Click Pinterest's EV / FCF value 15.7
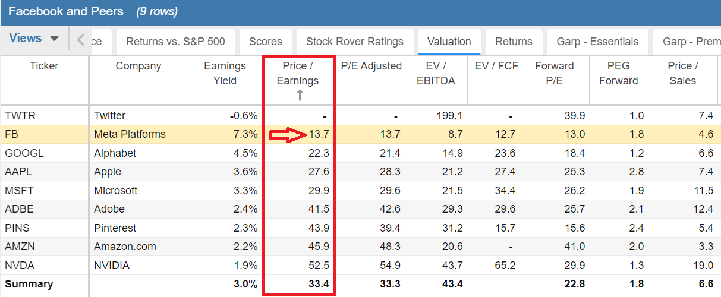Screen dimensions: 721x297 [x=505, y=228]
